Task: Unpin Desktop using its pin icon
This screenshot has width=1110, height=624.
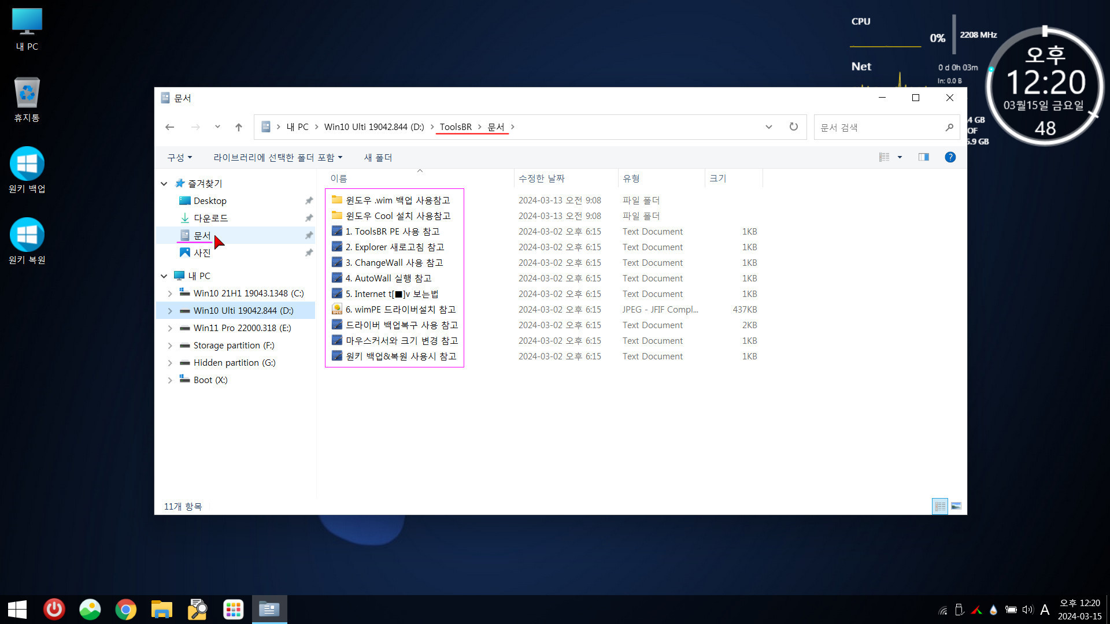Action: (x=309, y=200)
